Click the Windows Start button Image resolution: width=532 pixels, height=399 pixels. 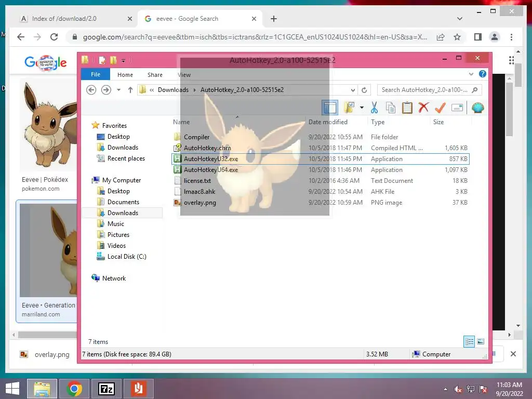coord(12,389)
